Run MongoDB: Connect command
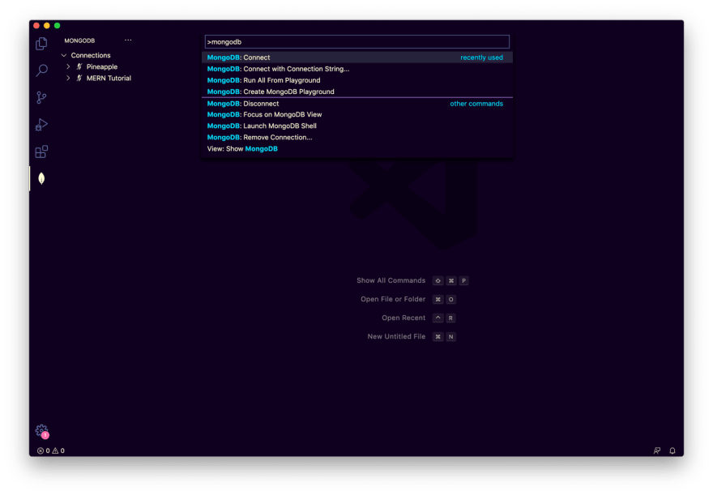The width and height of the screenshot is (713, 495). click(357, 58)
